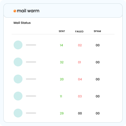The height and width of the screenshot is (126, 126).
Task: Select the avatar in the third row
Action: [x=18, y=79]
